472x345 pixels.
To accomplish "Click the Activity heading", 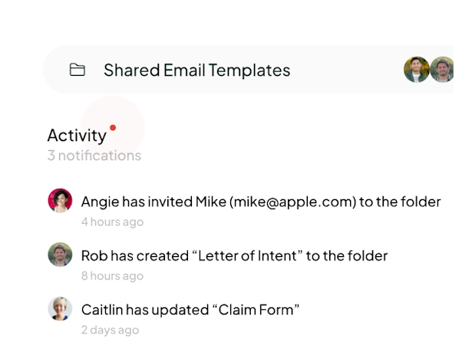I will point(76,136).
